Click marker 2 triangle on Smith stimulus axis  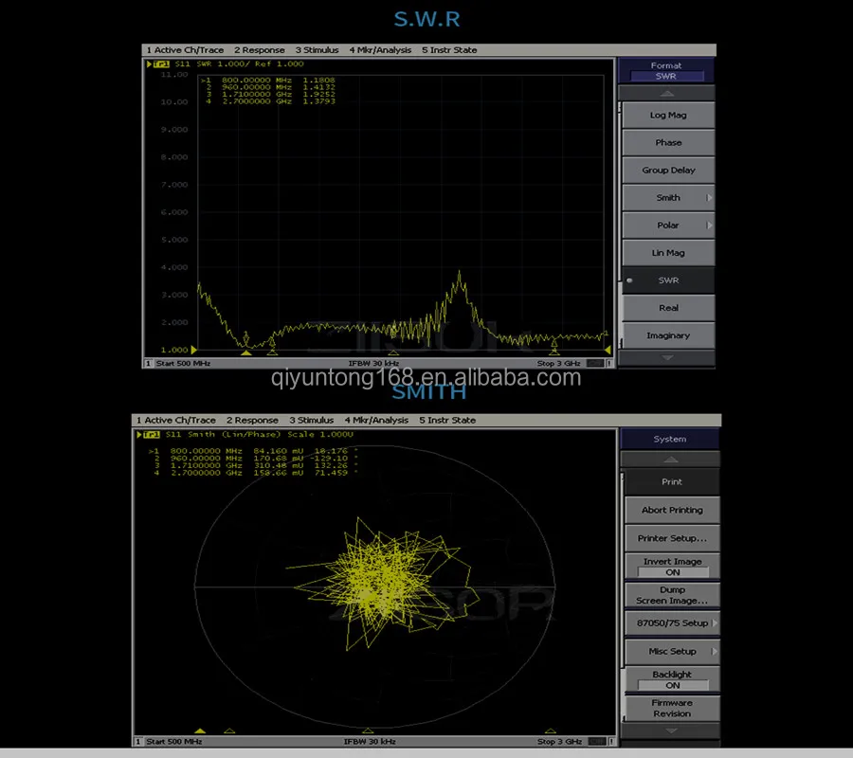pyautogui.click(x=229, y=731)
